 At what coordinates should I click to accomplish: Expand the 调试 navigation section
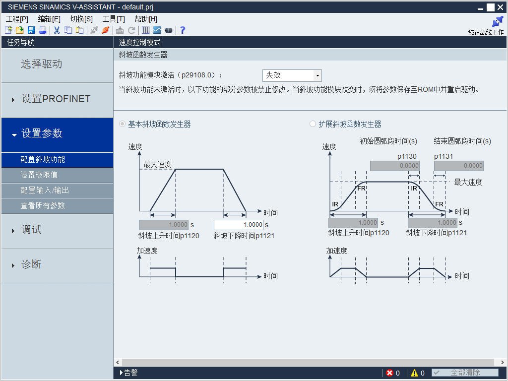[x=13, y=231]
